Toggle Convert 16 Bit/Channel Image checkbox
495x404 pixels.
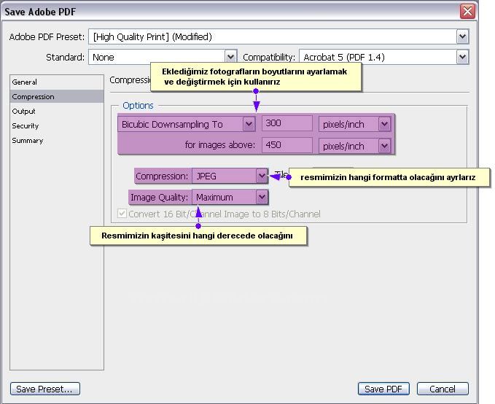(122, 214)
